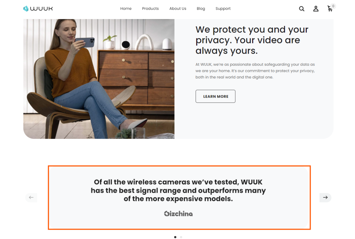This screenshot has width=355, height=239.
Task: Click the Gizchina logo
Action: (x=178, y=214)
